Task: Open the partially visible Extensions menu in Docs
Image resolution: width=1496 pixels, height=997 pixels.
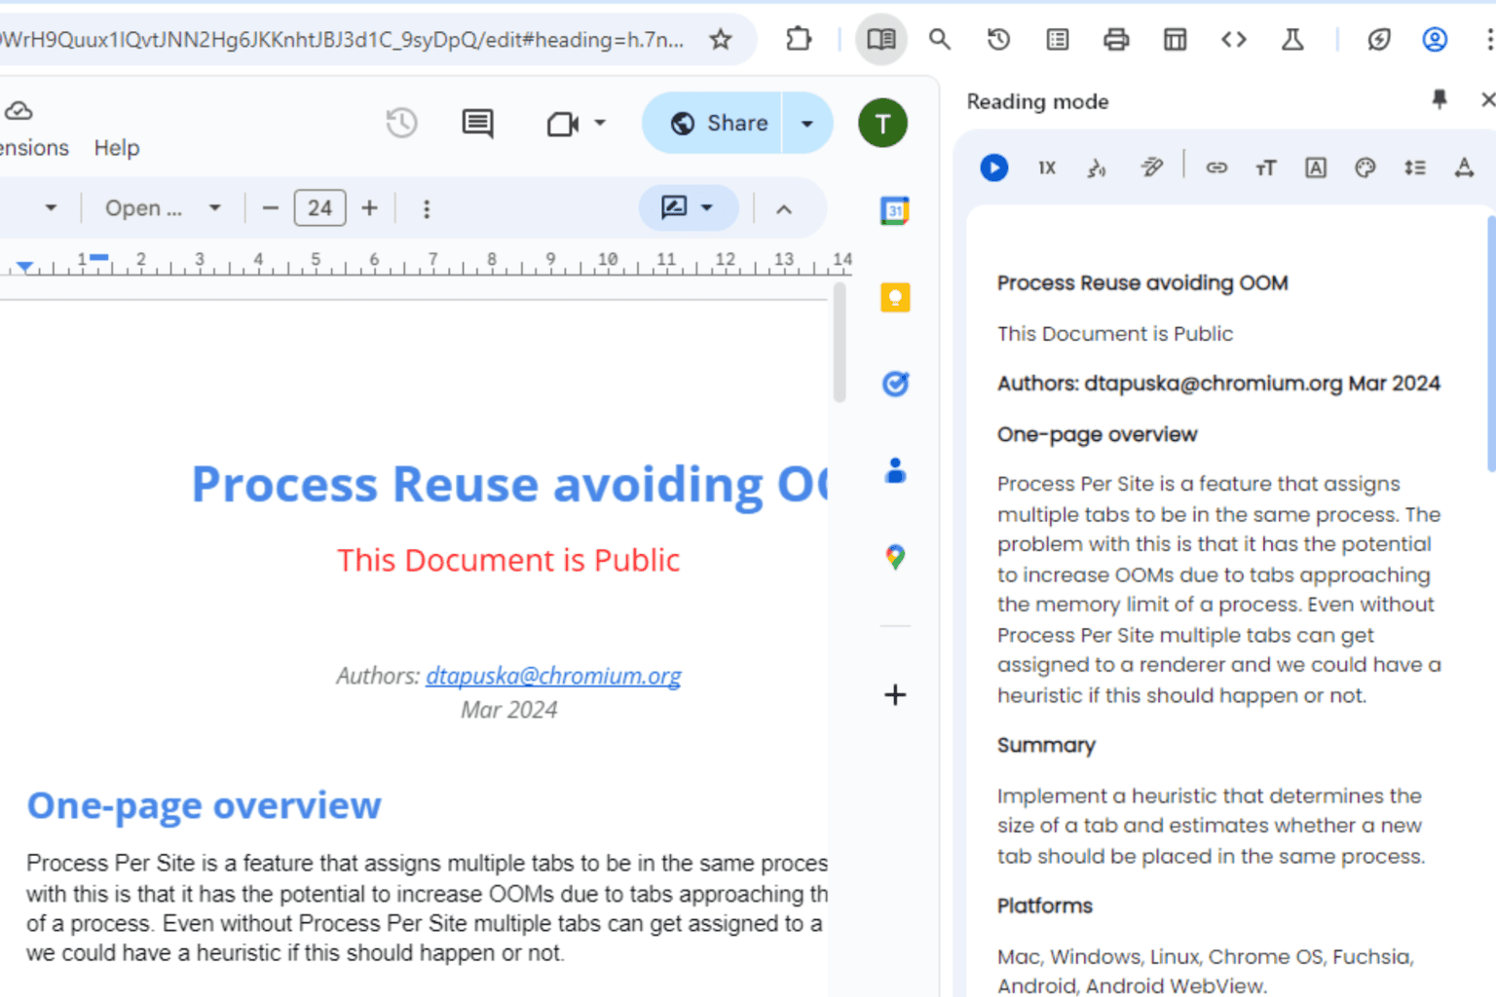Action: coord(33,148)
